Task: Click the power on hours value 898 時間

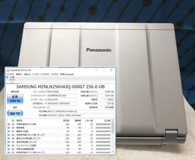Action: pos(106,107)
